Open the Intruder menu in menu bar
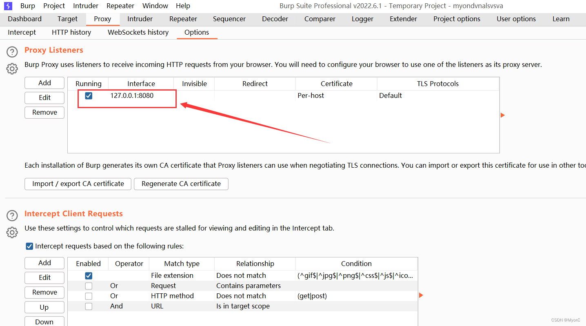The image size is (586, 326). point(86,6)
